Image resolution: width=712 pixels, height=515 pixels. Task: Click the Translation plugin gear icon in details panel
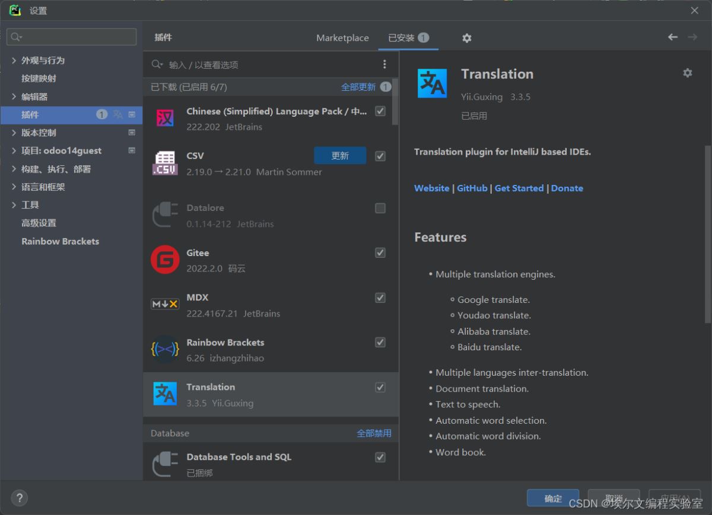(x=687, y=73)
